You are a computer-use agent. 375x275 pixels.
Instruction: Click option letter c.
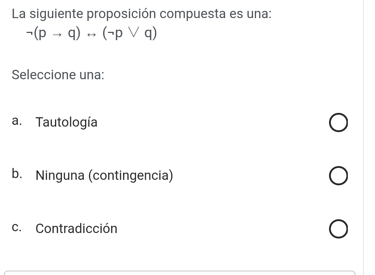click(17, 227)
